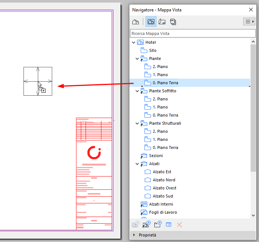Select the View Map (Mappa Vista) icon
The image size is (259, 242).
point(151,22)
